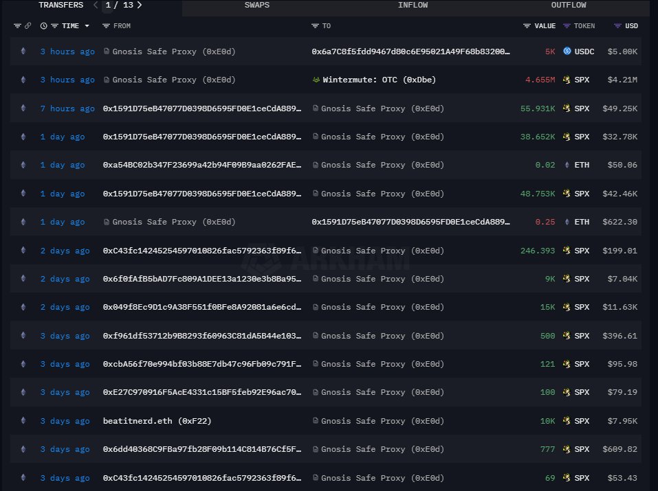Switch to the SWAPS tab
658x491 pixels.
[257, 5]
